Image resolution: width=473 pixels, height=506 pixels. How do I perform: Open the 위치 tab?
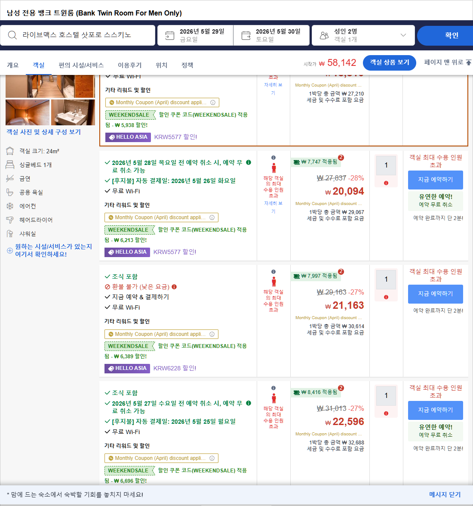tap(161, 65)
